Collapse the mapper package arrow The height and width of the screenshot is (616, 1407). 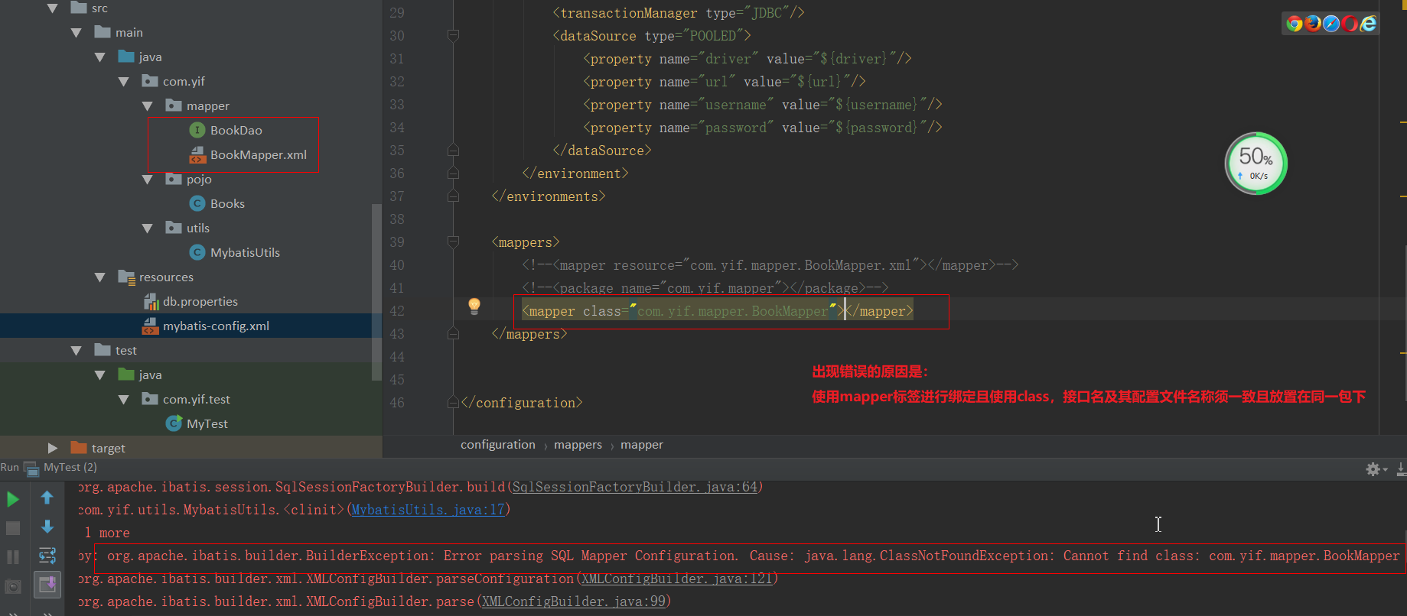coord(148,106)
